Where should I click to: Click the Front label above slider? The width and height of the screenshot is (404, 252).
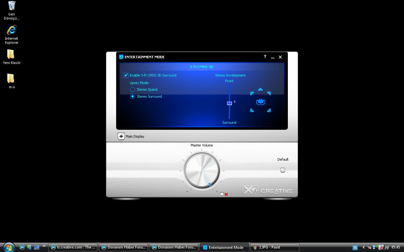(x=229, y=81)
